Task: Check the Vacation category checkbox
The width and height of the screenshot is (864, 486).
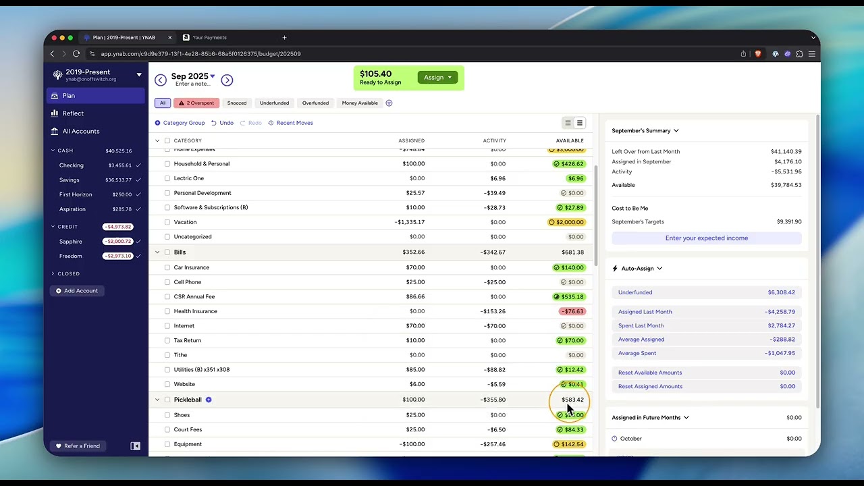Action: point(167,222)
